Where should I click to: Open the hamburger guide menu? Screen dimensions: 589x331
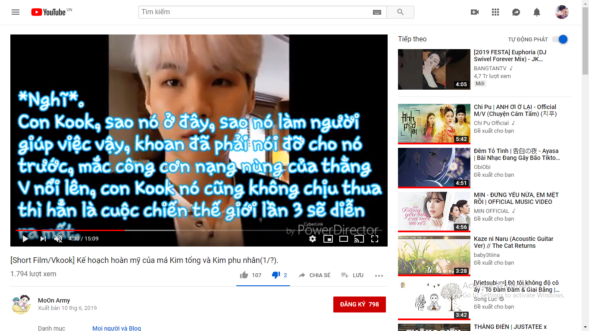tap(16, 12)
